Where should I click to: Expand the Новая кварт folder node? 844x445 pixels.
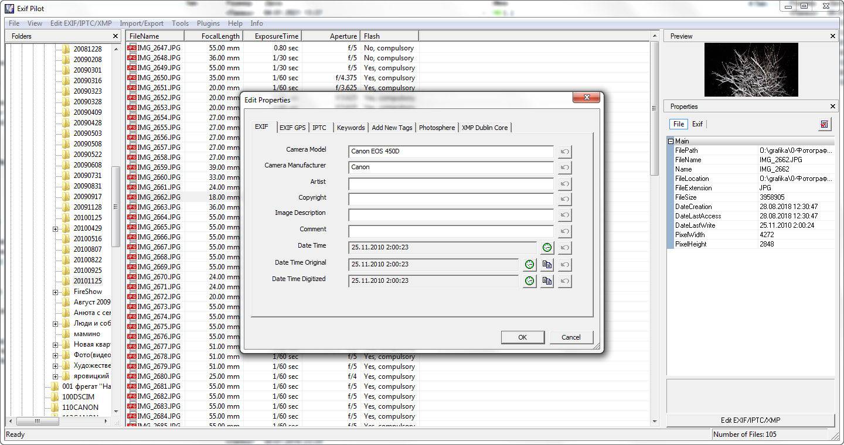56,345
